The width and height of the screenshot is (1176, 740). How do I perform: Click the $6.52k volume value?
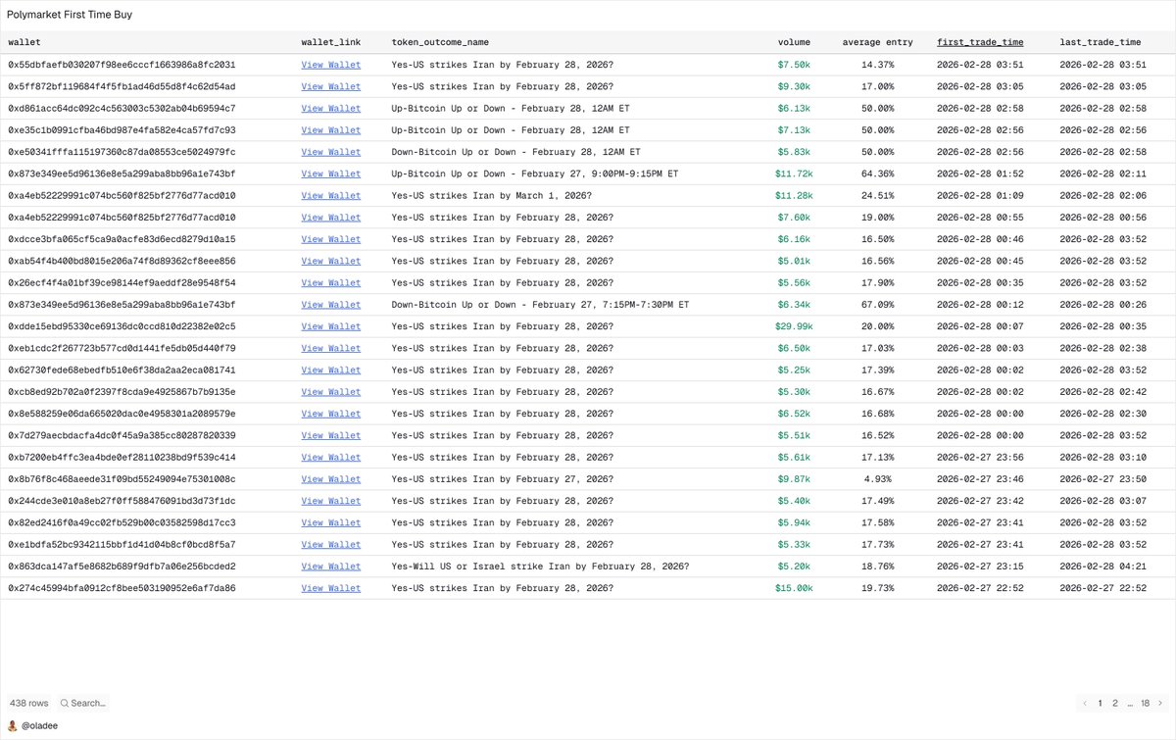795,414
